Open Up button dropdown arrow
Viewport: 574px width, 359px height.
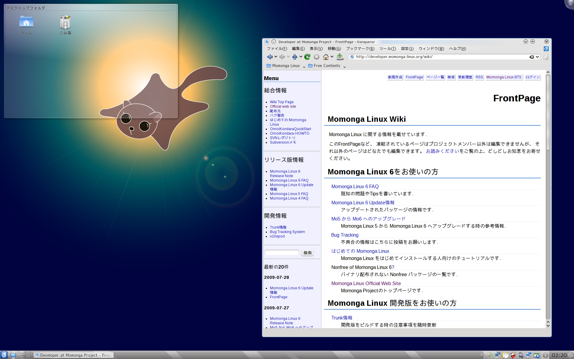(x=301, y=57)
